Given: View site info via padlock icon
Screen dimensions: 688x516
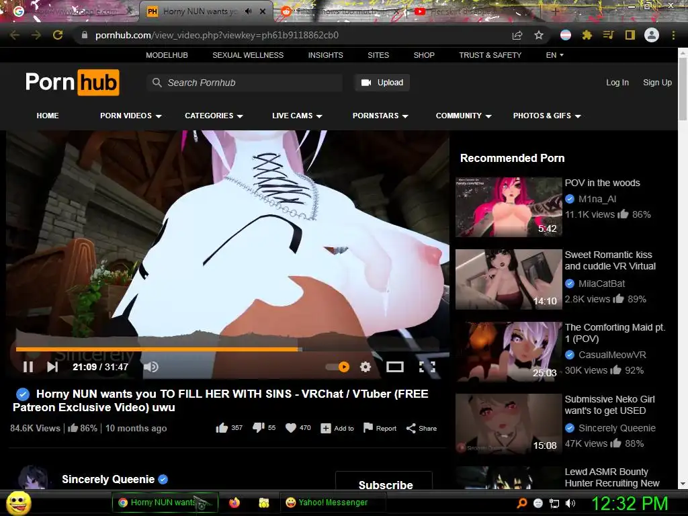Looking at the screenshot, I should click(84, 35).
